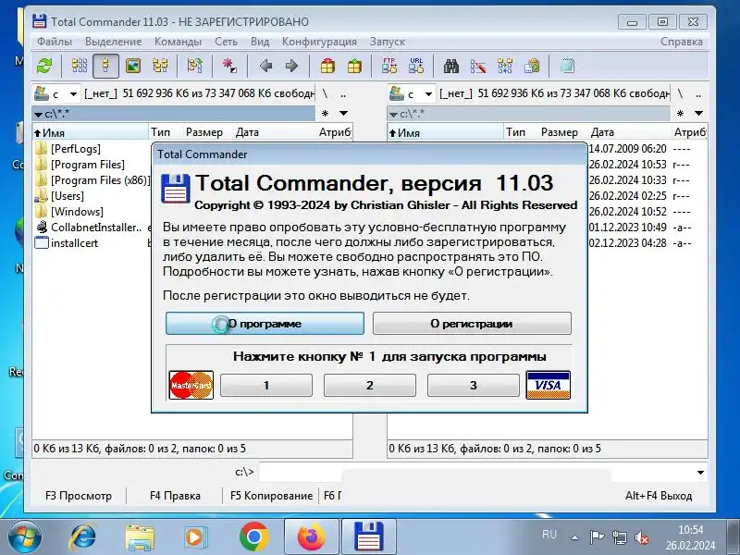Screen dimensions: 740x555
Task: Open the Запуск menu
Action: click(388, 42)
